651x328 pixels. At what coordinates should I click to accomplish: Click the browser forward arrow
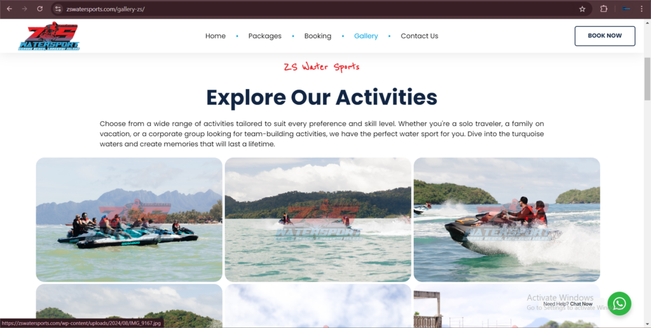coord(25,9)
